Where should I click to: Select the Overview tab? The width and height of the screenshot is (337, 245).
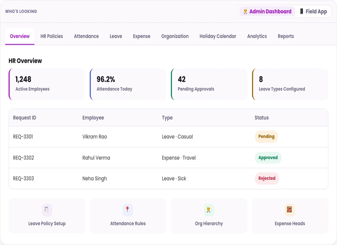click(20, 36)
